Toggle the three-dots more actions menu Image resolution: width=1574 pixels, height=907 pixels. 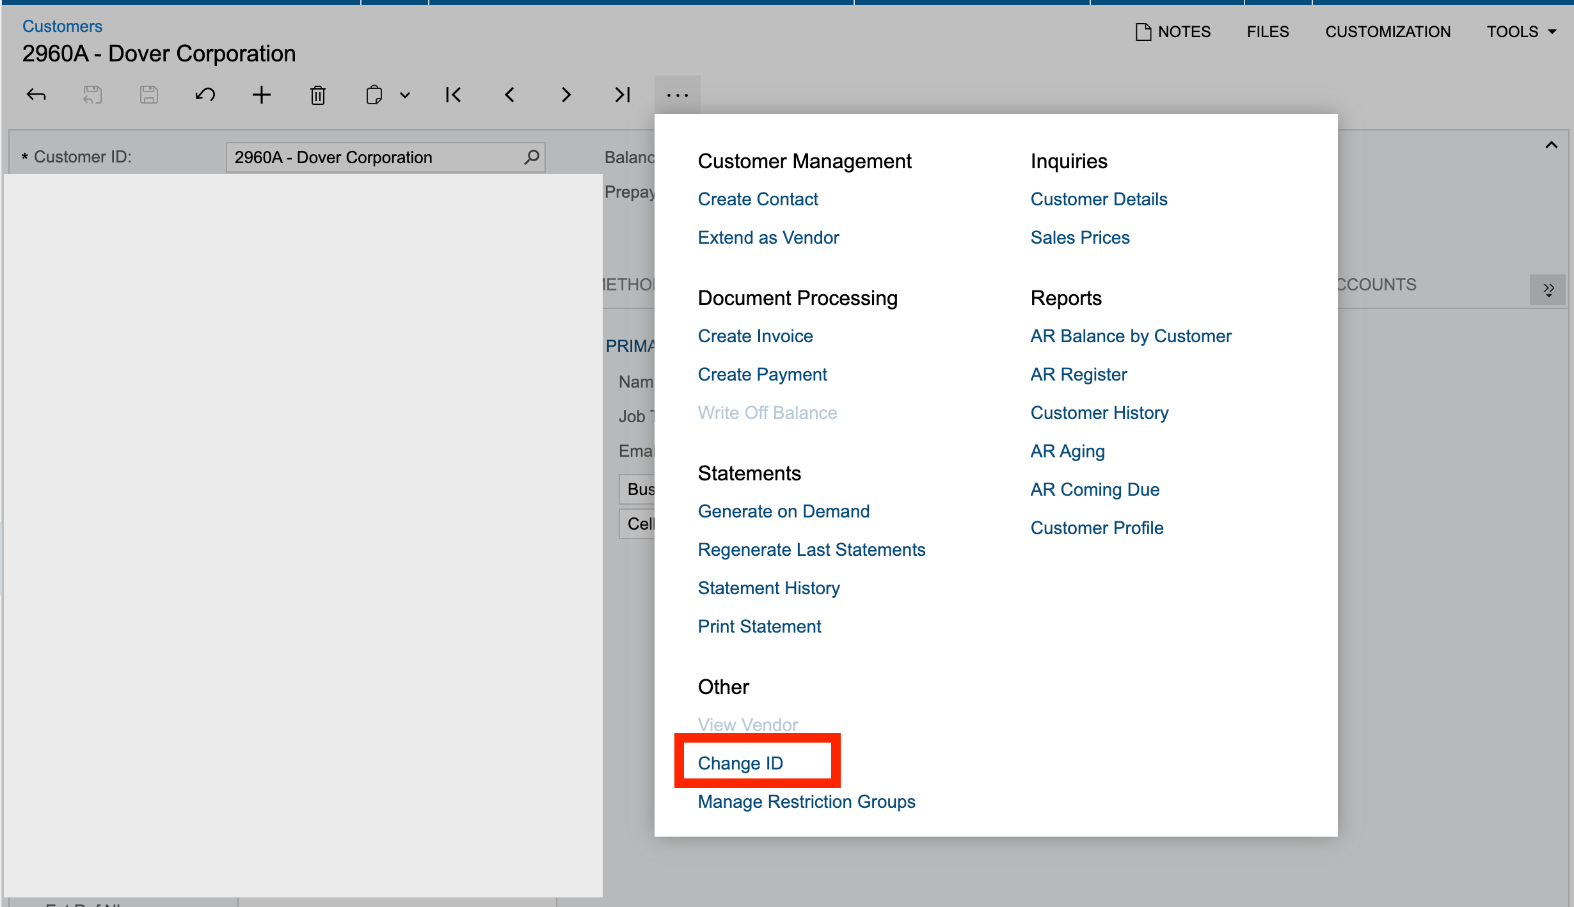(678, 95)
